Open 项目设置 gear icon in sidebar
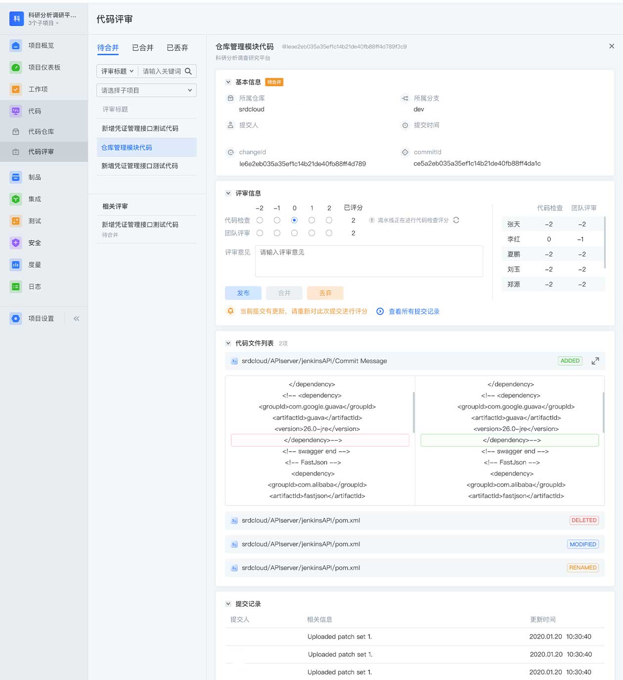The width and height of the screenshot is (623, 680). click(x=16, y=319)
